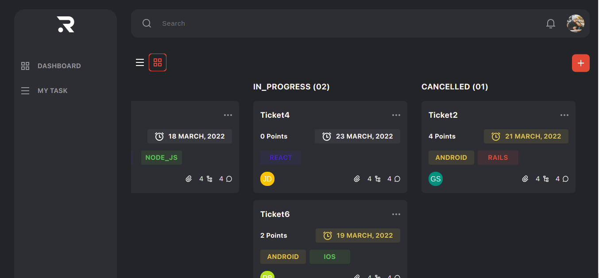Select the CANCELLED column header
The height and width of the screenshot is (278, 599).
[x=455, y=86]
